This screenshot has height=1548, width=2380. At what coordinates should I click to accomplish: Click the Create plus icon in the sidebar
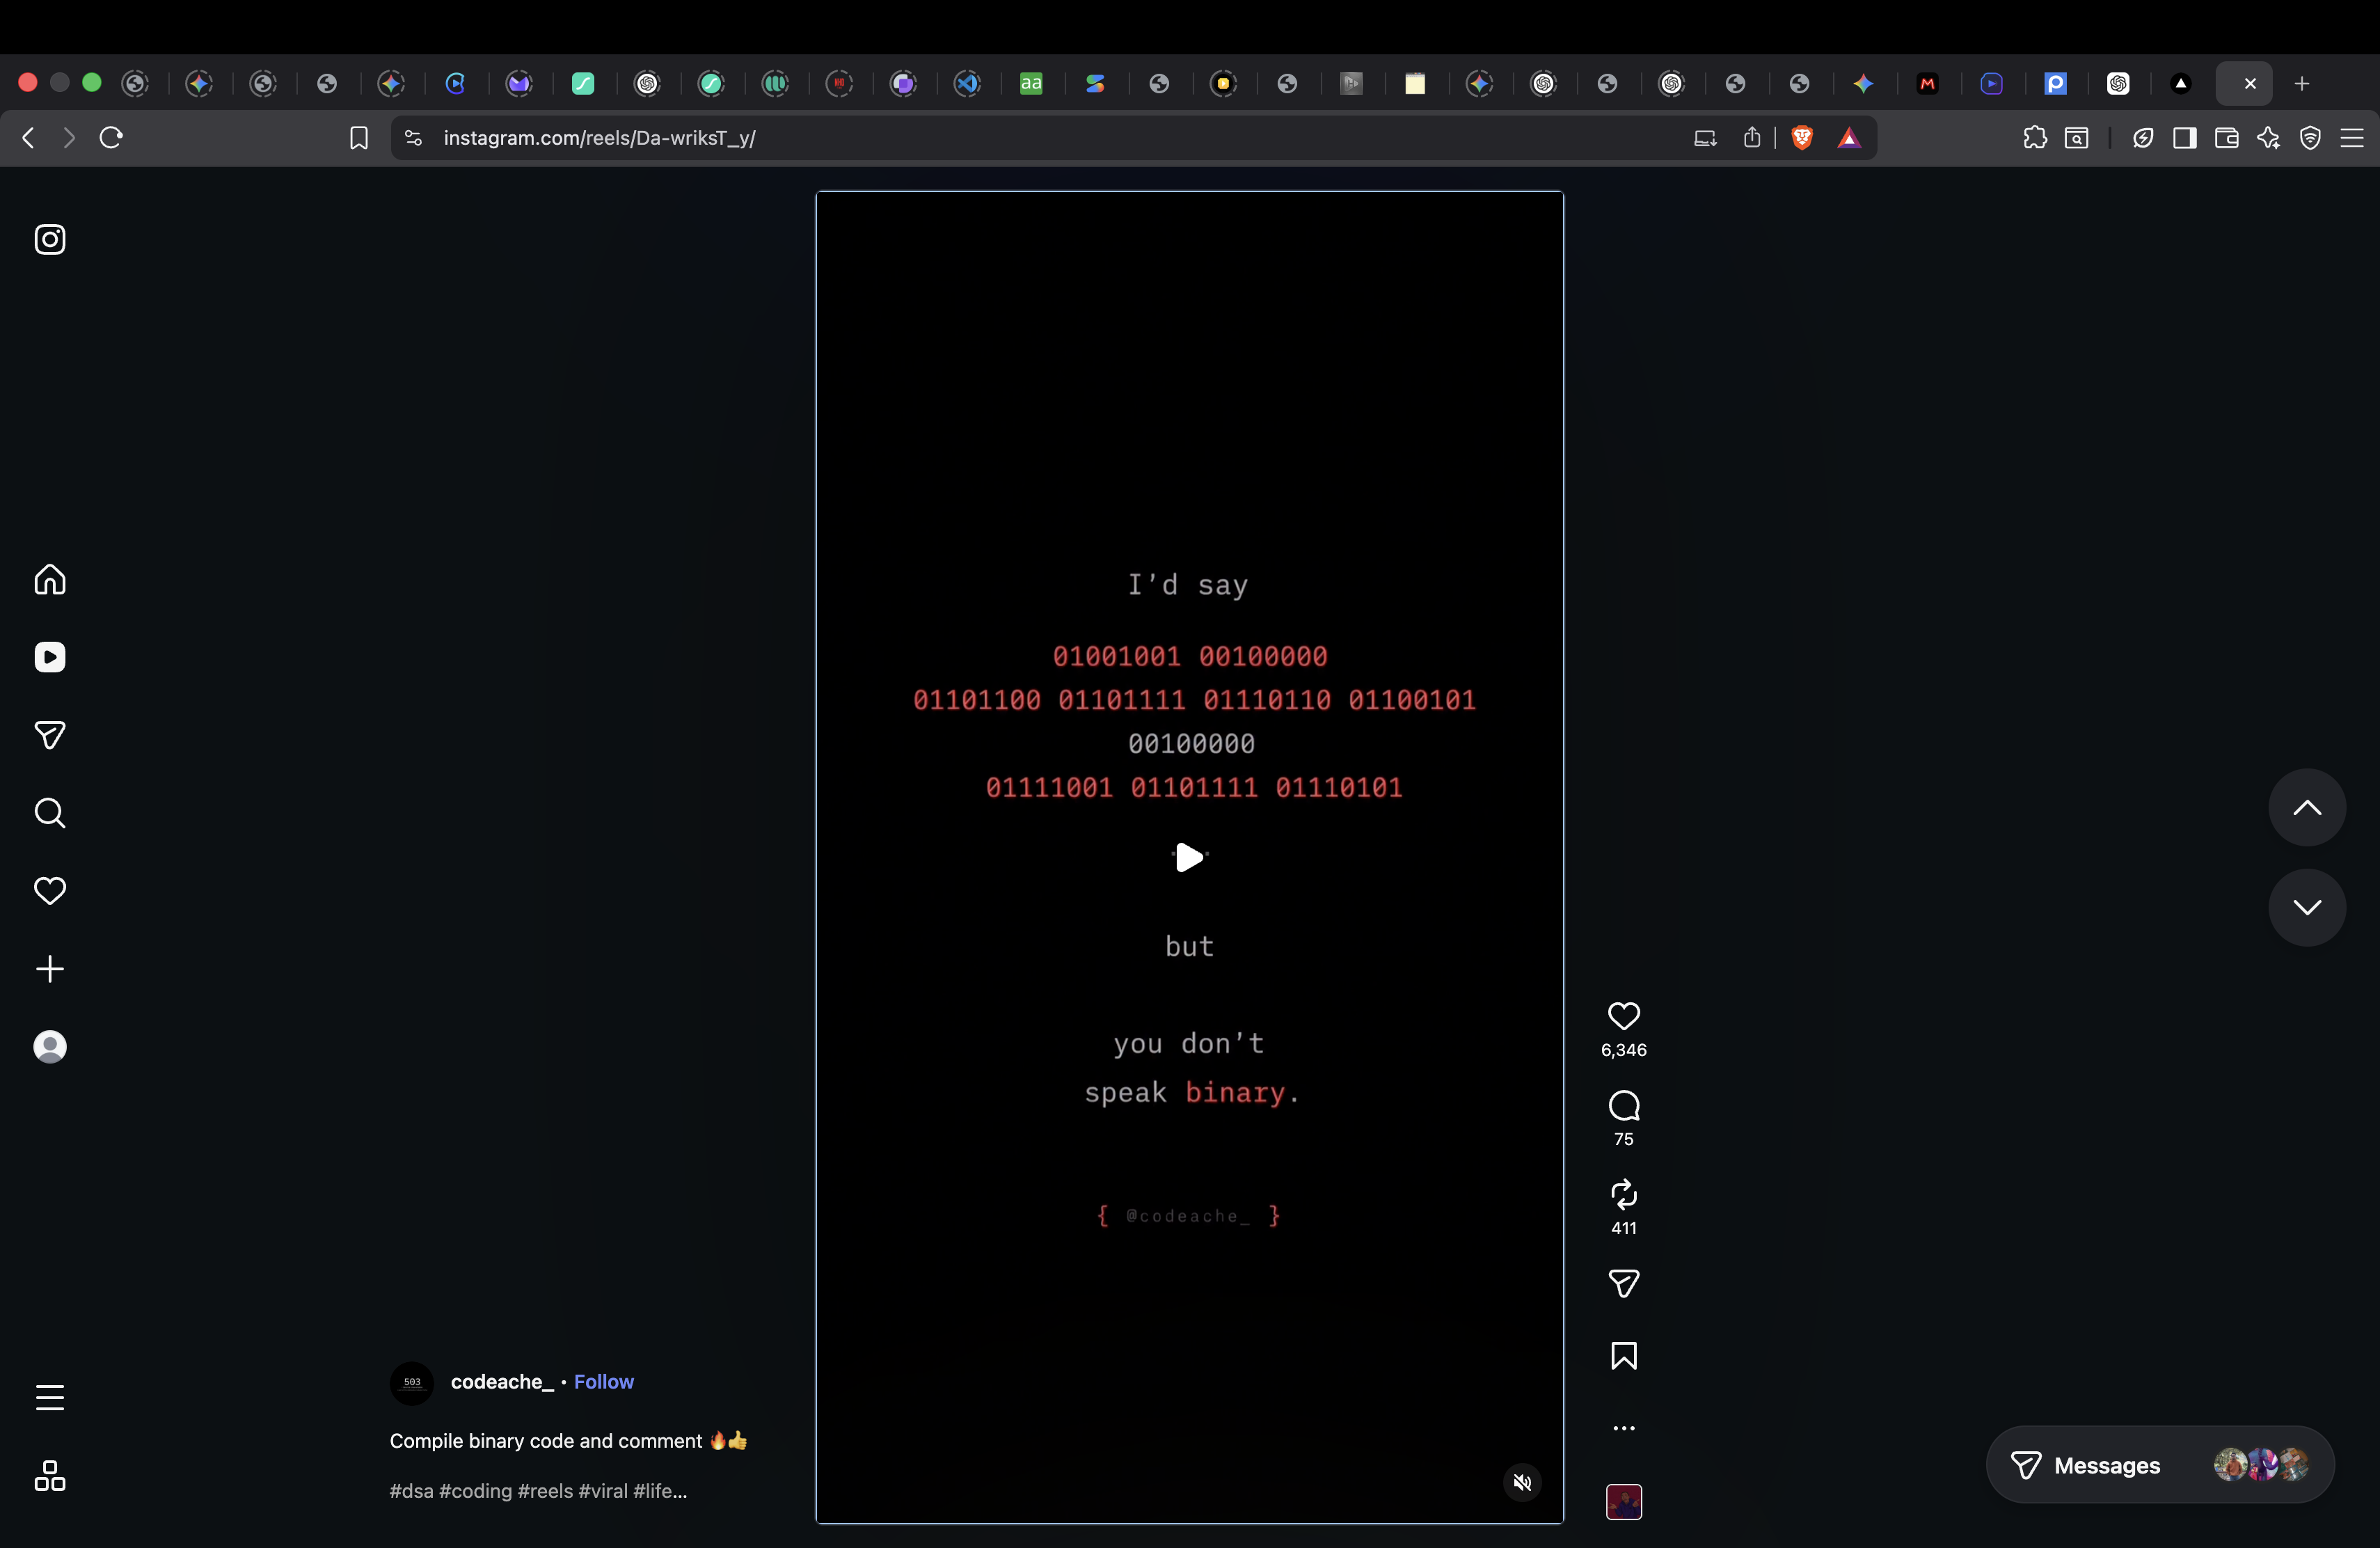50,968
